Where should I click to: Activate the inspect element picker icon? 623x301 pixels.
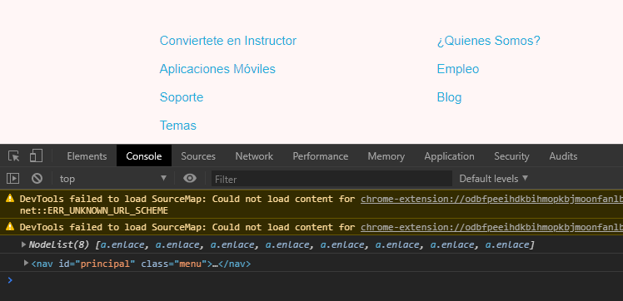coord(14,155)
